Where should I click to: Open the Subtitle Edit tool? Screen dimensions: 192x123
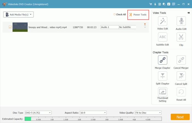(162, 37)
